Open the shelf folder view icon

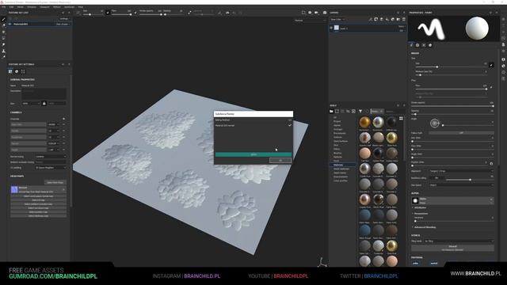tap(331, 111)
